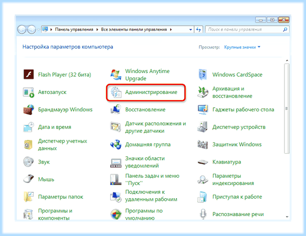
Task: Click the vertical scrollbar thumb
Action: 287,109
